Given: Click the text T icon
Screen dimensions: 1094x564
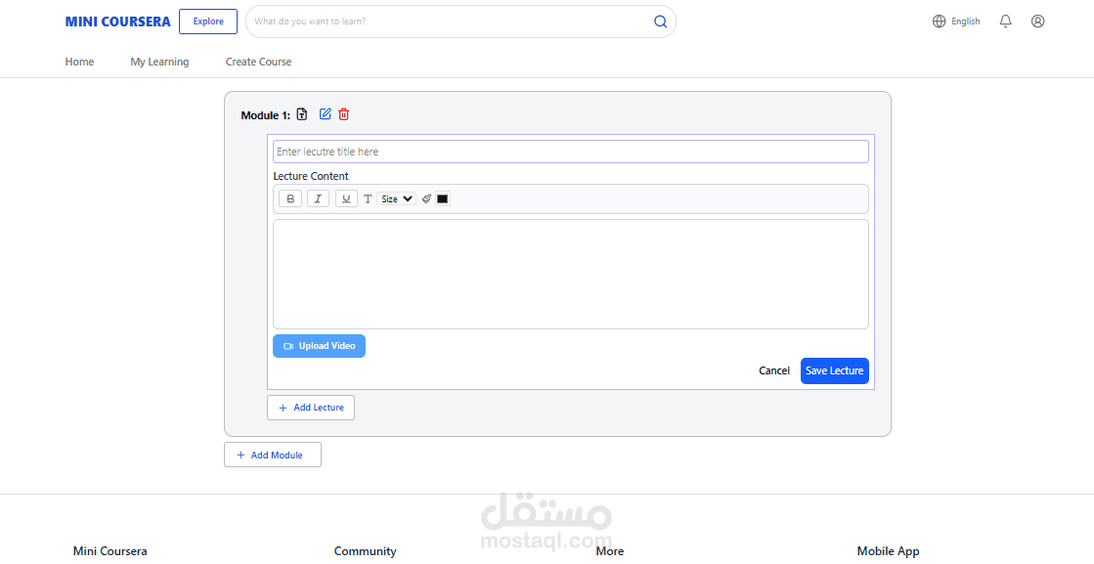Looking at the screenshot, I should [x=368, y=198].
